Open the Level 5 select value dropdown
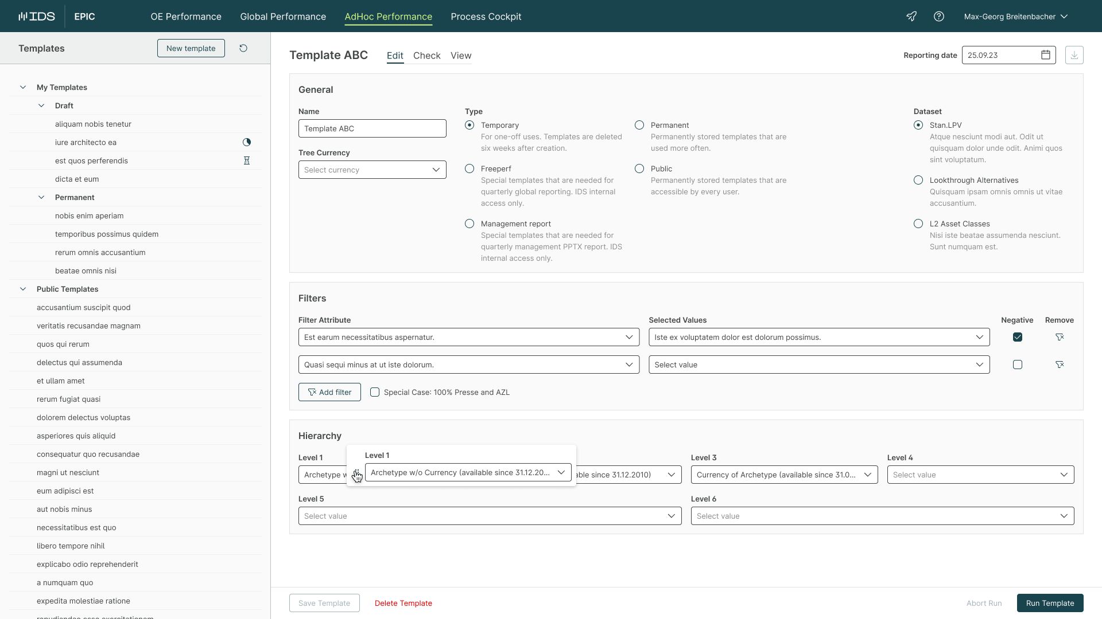The width and height of the screenshot is (1102, 619). [489, 516]
